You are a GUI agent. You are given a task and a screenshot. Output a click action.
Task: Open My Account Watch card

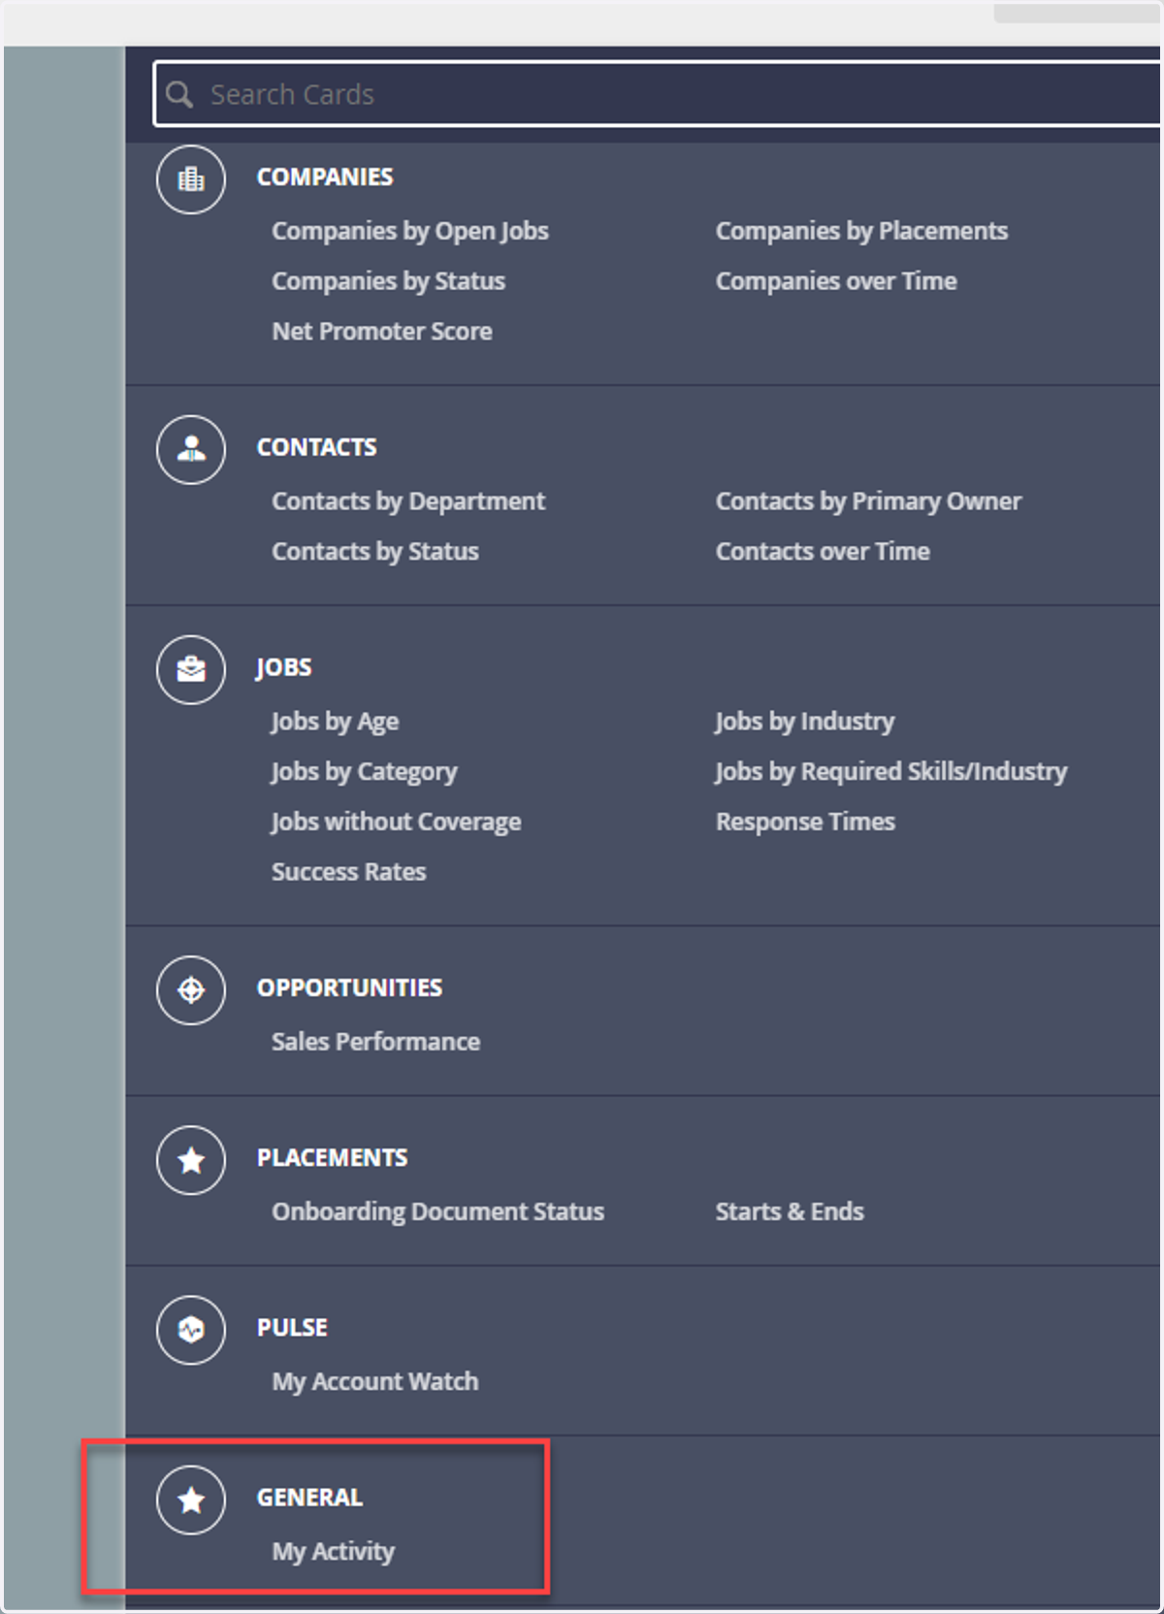coord(375,1381)
